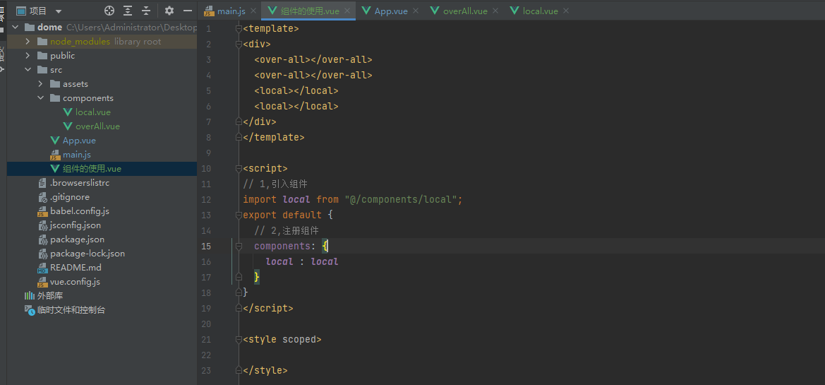Fold the script block at line 10
Viewport: 825px width, 385px height.
239,169
